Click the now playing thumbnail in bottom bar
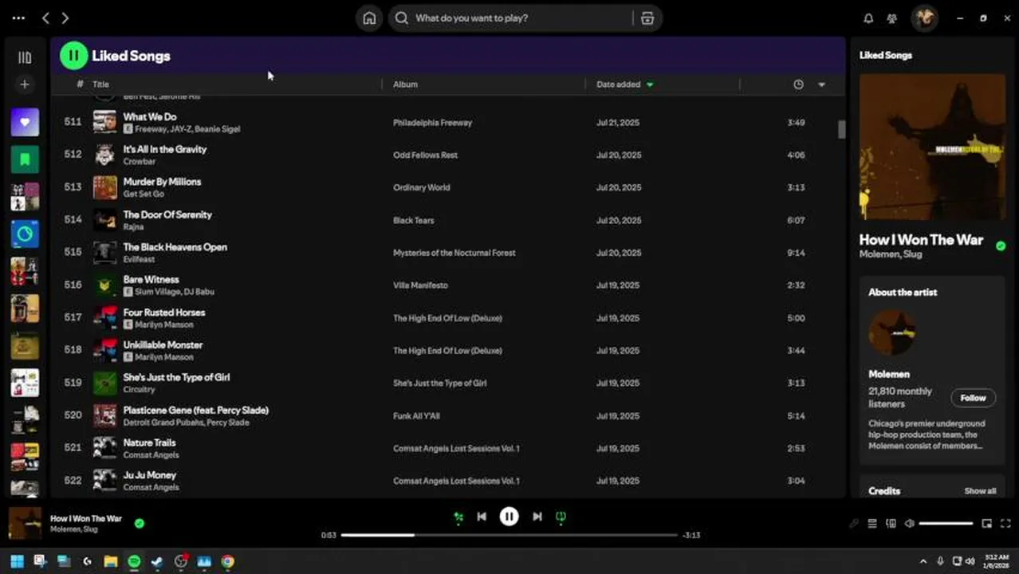 [25, 524]
